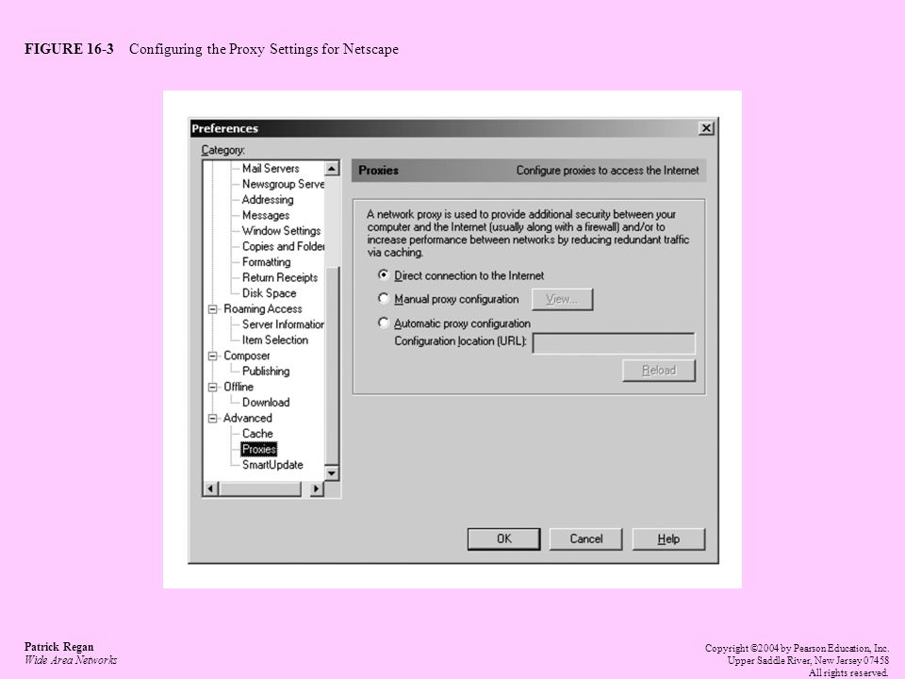The image size is (905, 679).
Task: Open SmartUpdate preferences
Action: coord(272,464)
